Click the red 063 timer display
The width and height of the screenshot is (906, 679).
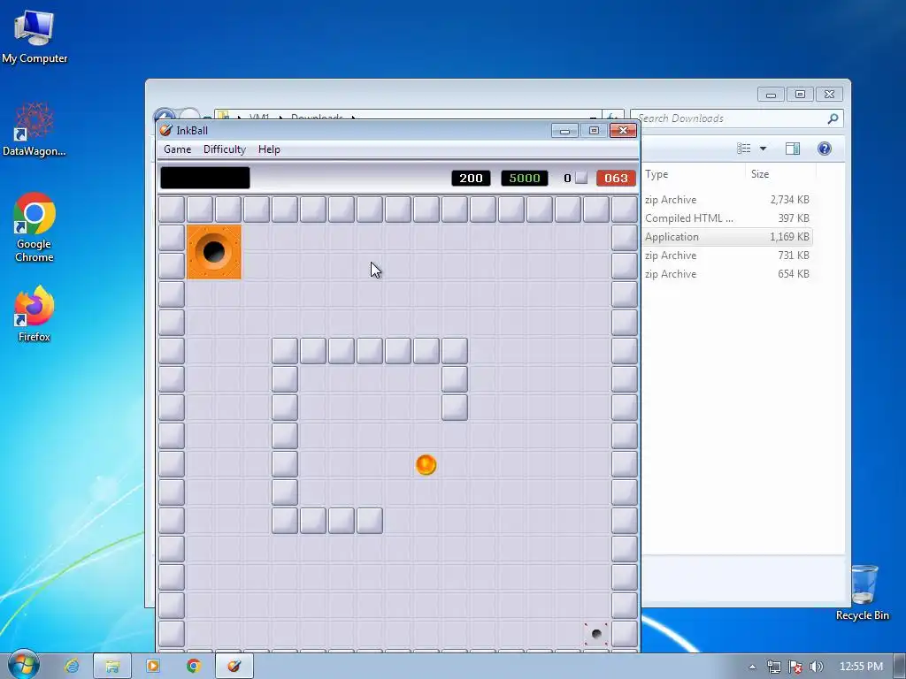pyautogui.click(x=616, y=179)
